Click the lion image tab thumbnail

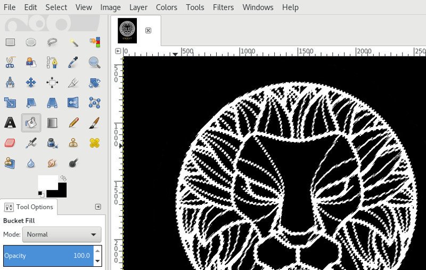pyautogui.click(x=127, y=30)
